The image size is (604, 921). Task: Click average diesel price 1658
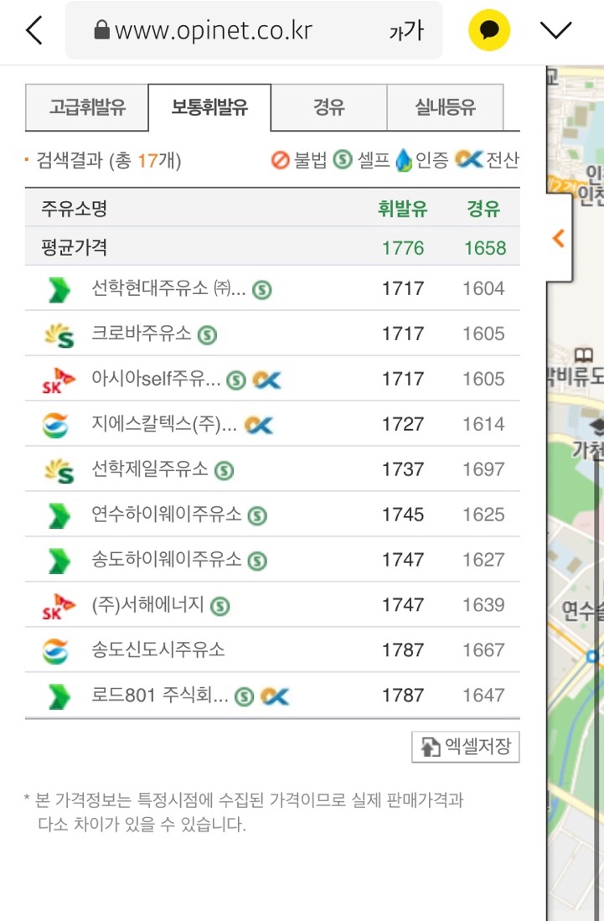tap(485, 248)
